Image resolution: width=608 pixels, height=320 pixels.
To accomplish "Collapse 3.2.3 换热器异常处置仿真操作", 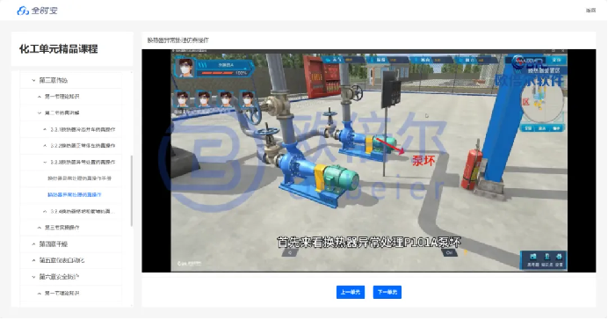I will pos(45,162).
